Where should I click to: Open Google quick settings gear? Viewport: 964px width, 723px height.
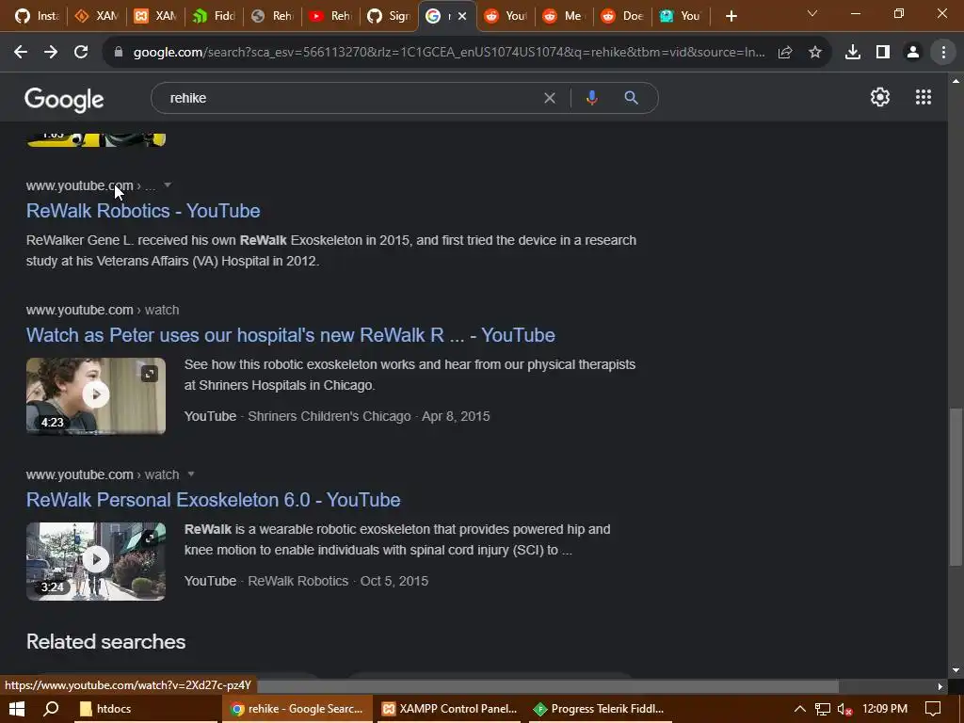[880, 97]
